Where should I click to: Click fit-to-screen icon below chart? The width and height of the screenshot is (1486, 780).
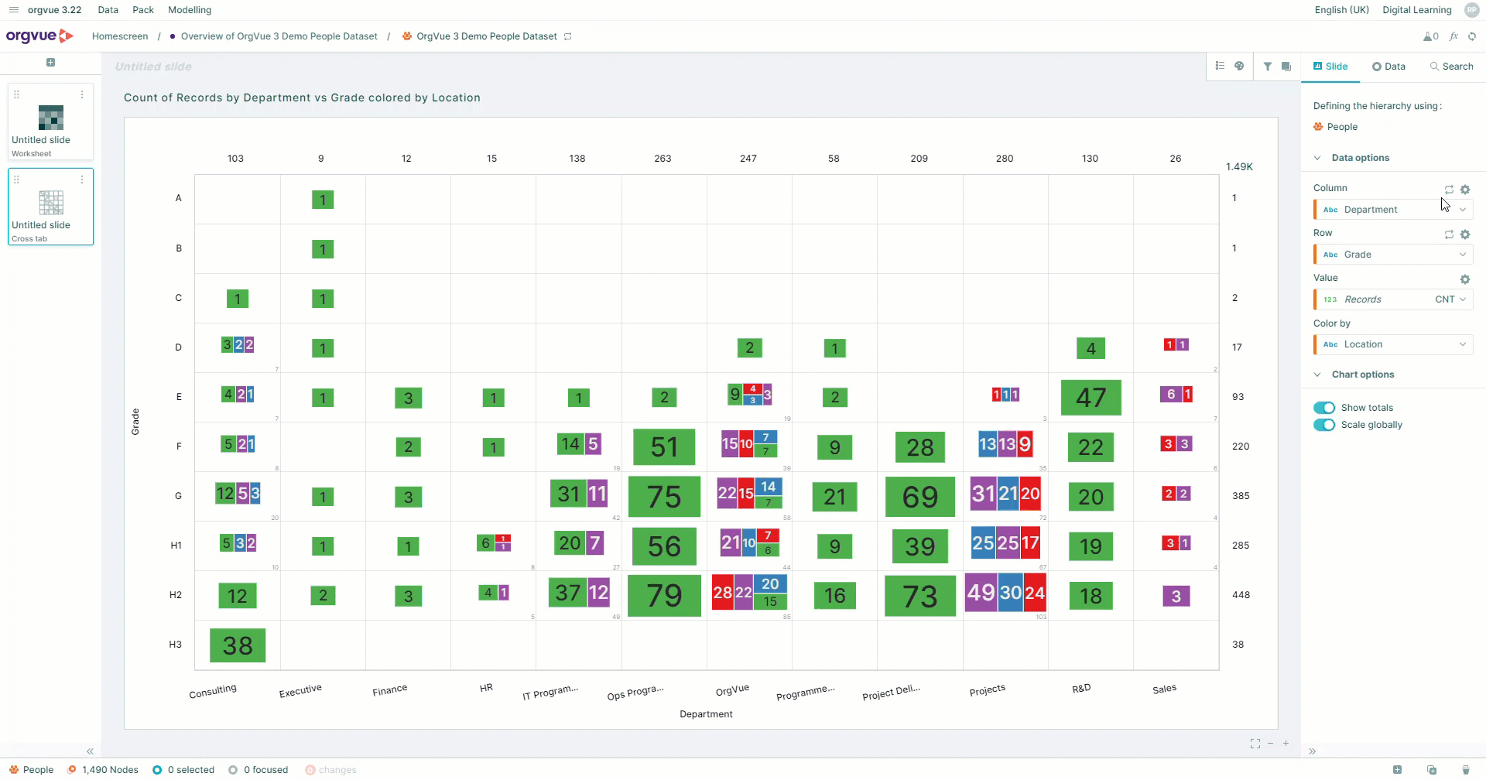point(1255,744)
